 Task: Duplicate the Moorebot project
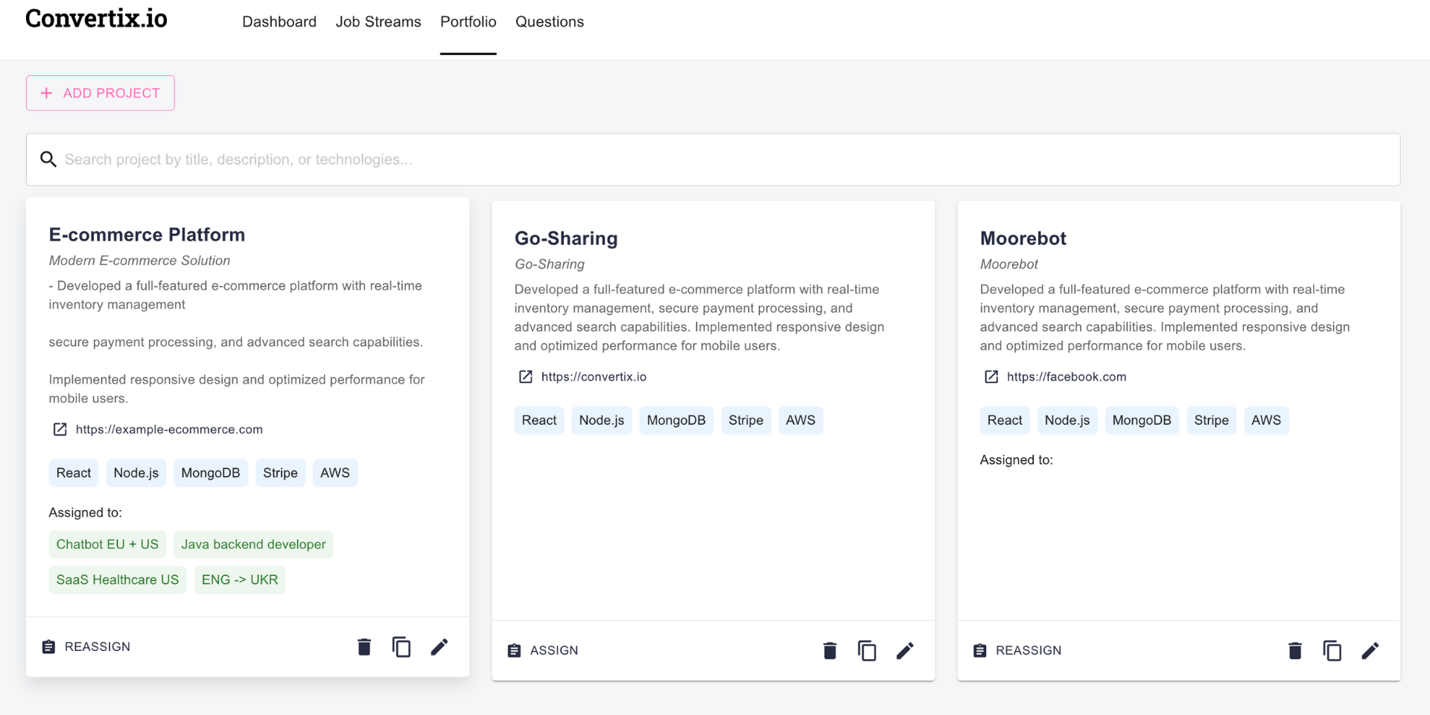1332,650
